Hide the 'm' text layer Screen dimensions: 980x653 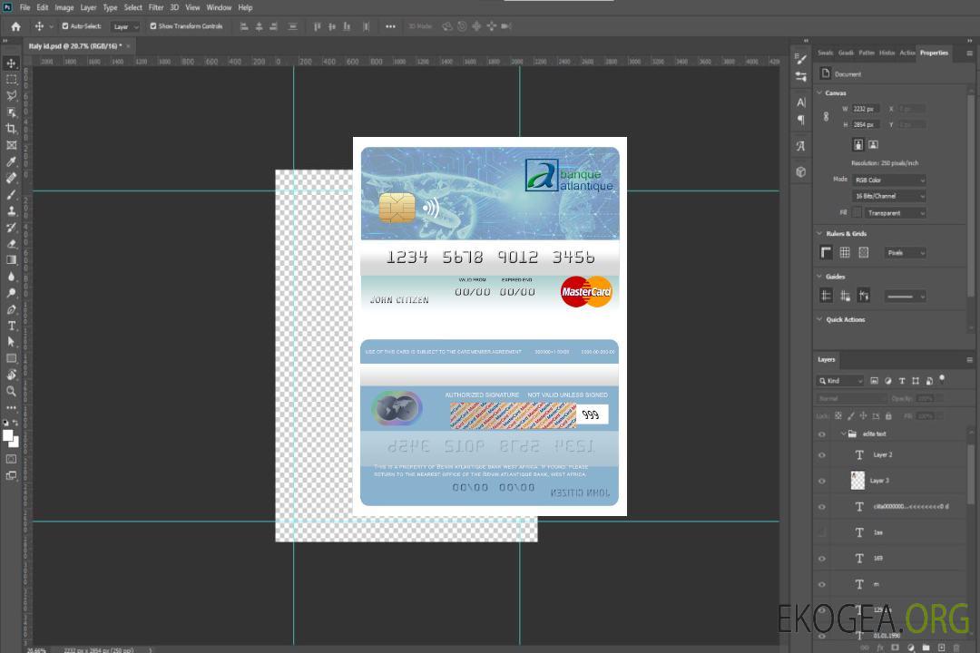(x=822, y=584)
